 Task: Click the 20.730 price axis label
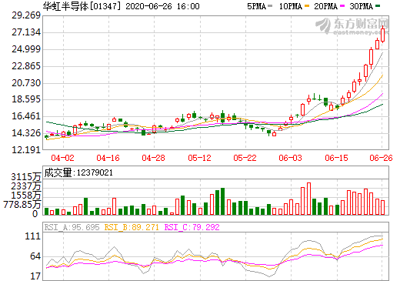coord(26,83)
